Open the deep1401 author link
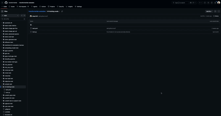The width and height of the screenshot is (221, 116). tap(35, 16)
